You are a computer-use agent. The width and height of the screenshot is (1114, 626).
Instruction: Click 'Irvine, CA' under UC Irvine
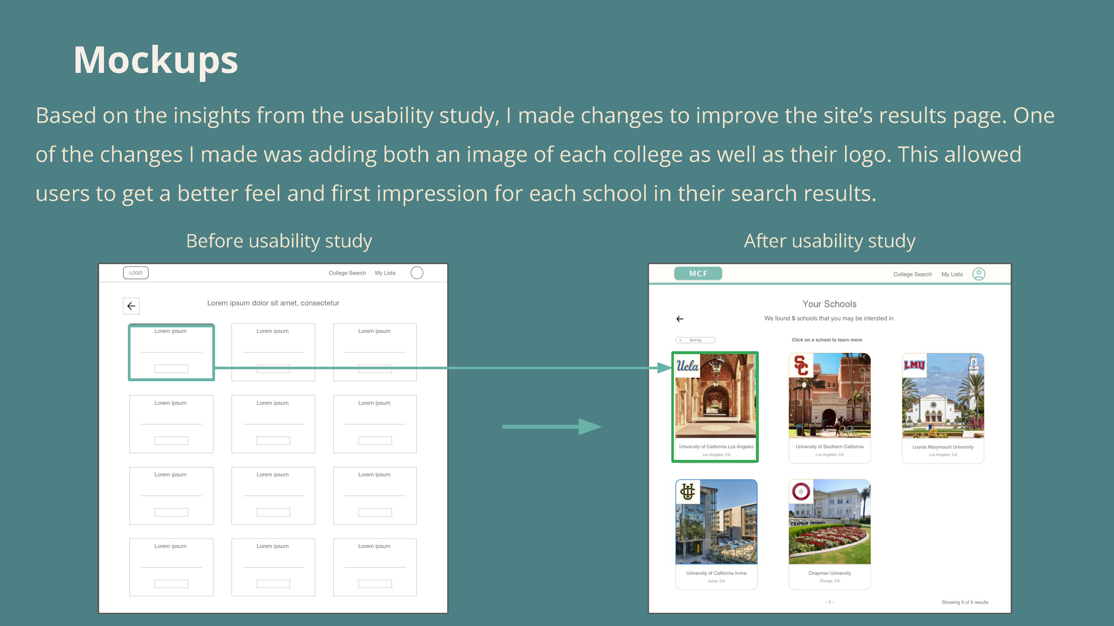coord(716,581)
